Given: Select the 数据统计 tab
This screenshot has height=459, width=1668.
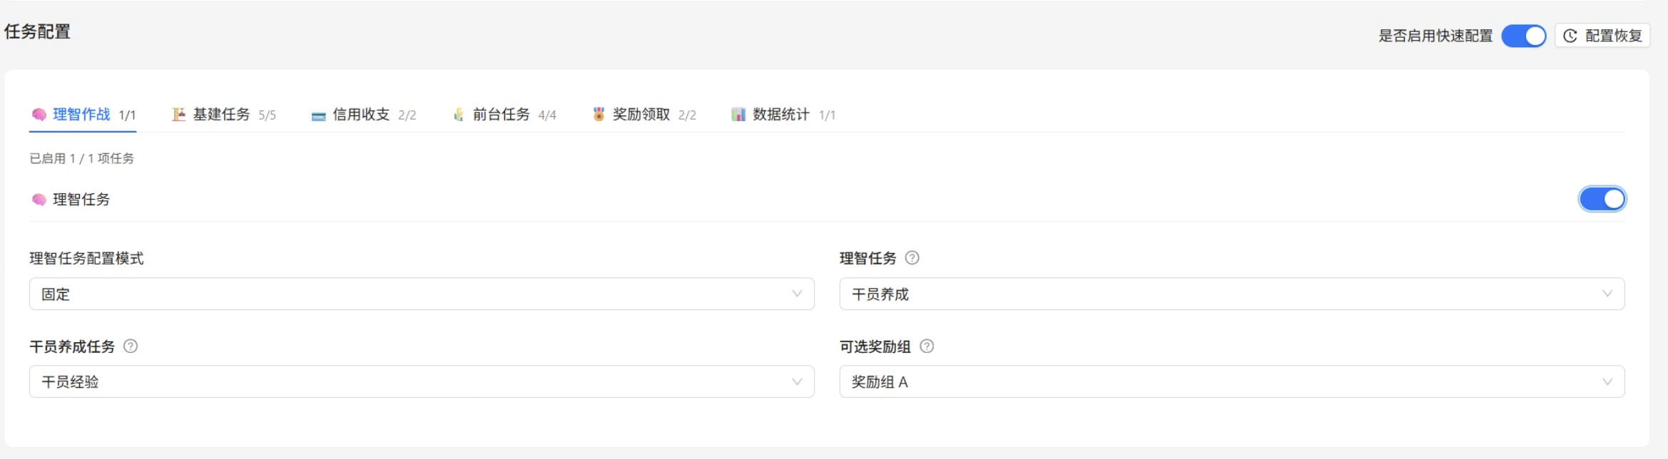Looking at the screenshot, I should [783, 115].
